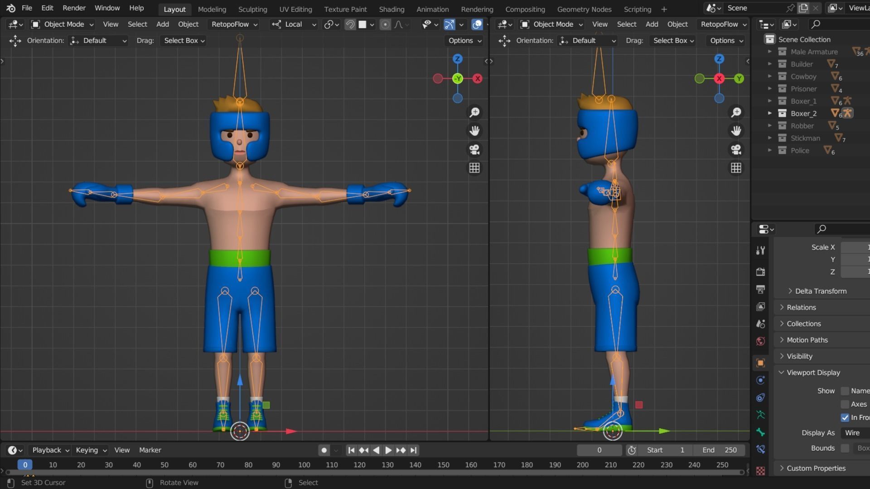Click the pan hand icon in left viewport

[474, 131]
